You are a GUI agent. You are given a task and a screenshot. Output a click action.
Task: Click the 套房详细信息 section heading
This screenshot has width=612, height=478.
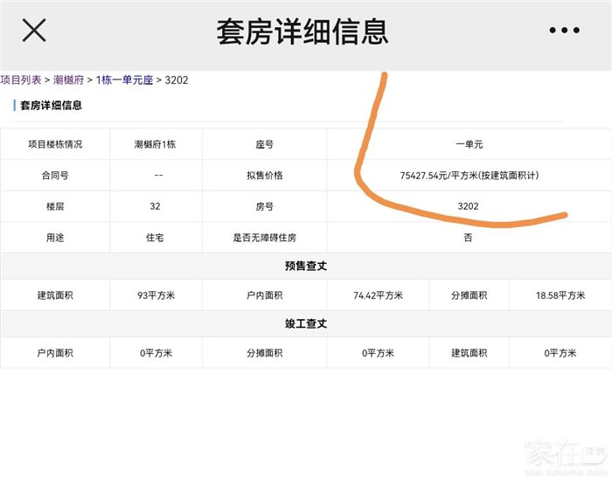point(51,106)
